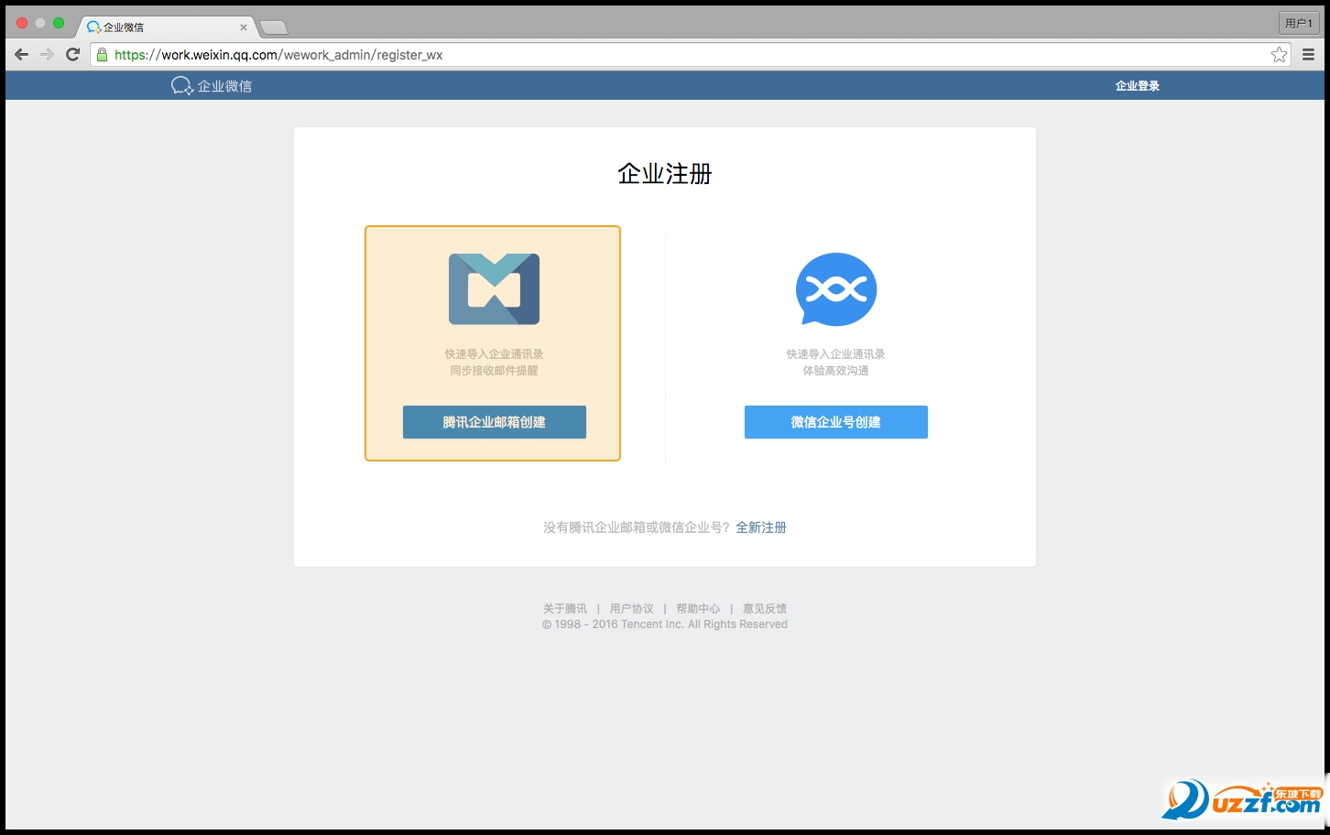
Task: Open a new browser tab
Action: [x=274, y=27]
